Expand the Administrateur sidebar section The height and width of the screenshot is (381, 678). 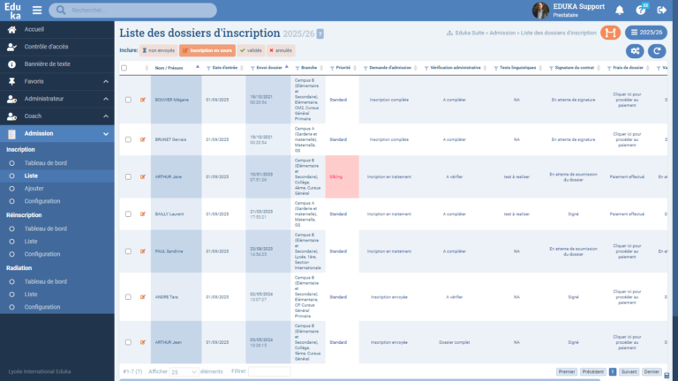point(56,98)
